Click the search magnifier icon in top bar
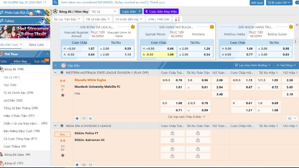Viewport: 299px width, 168px height. (x=55, y=2)
